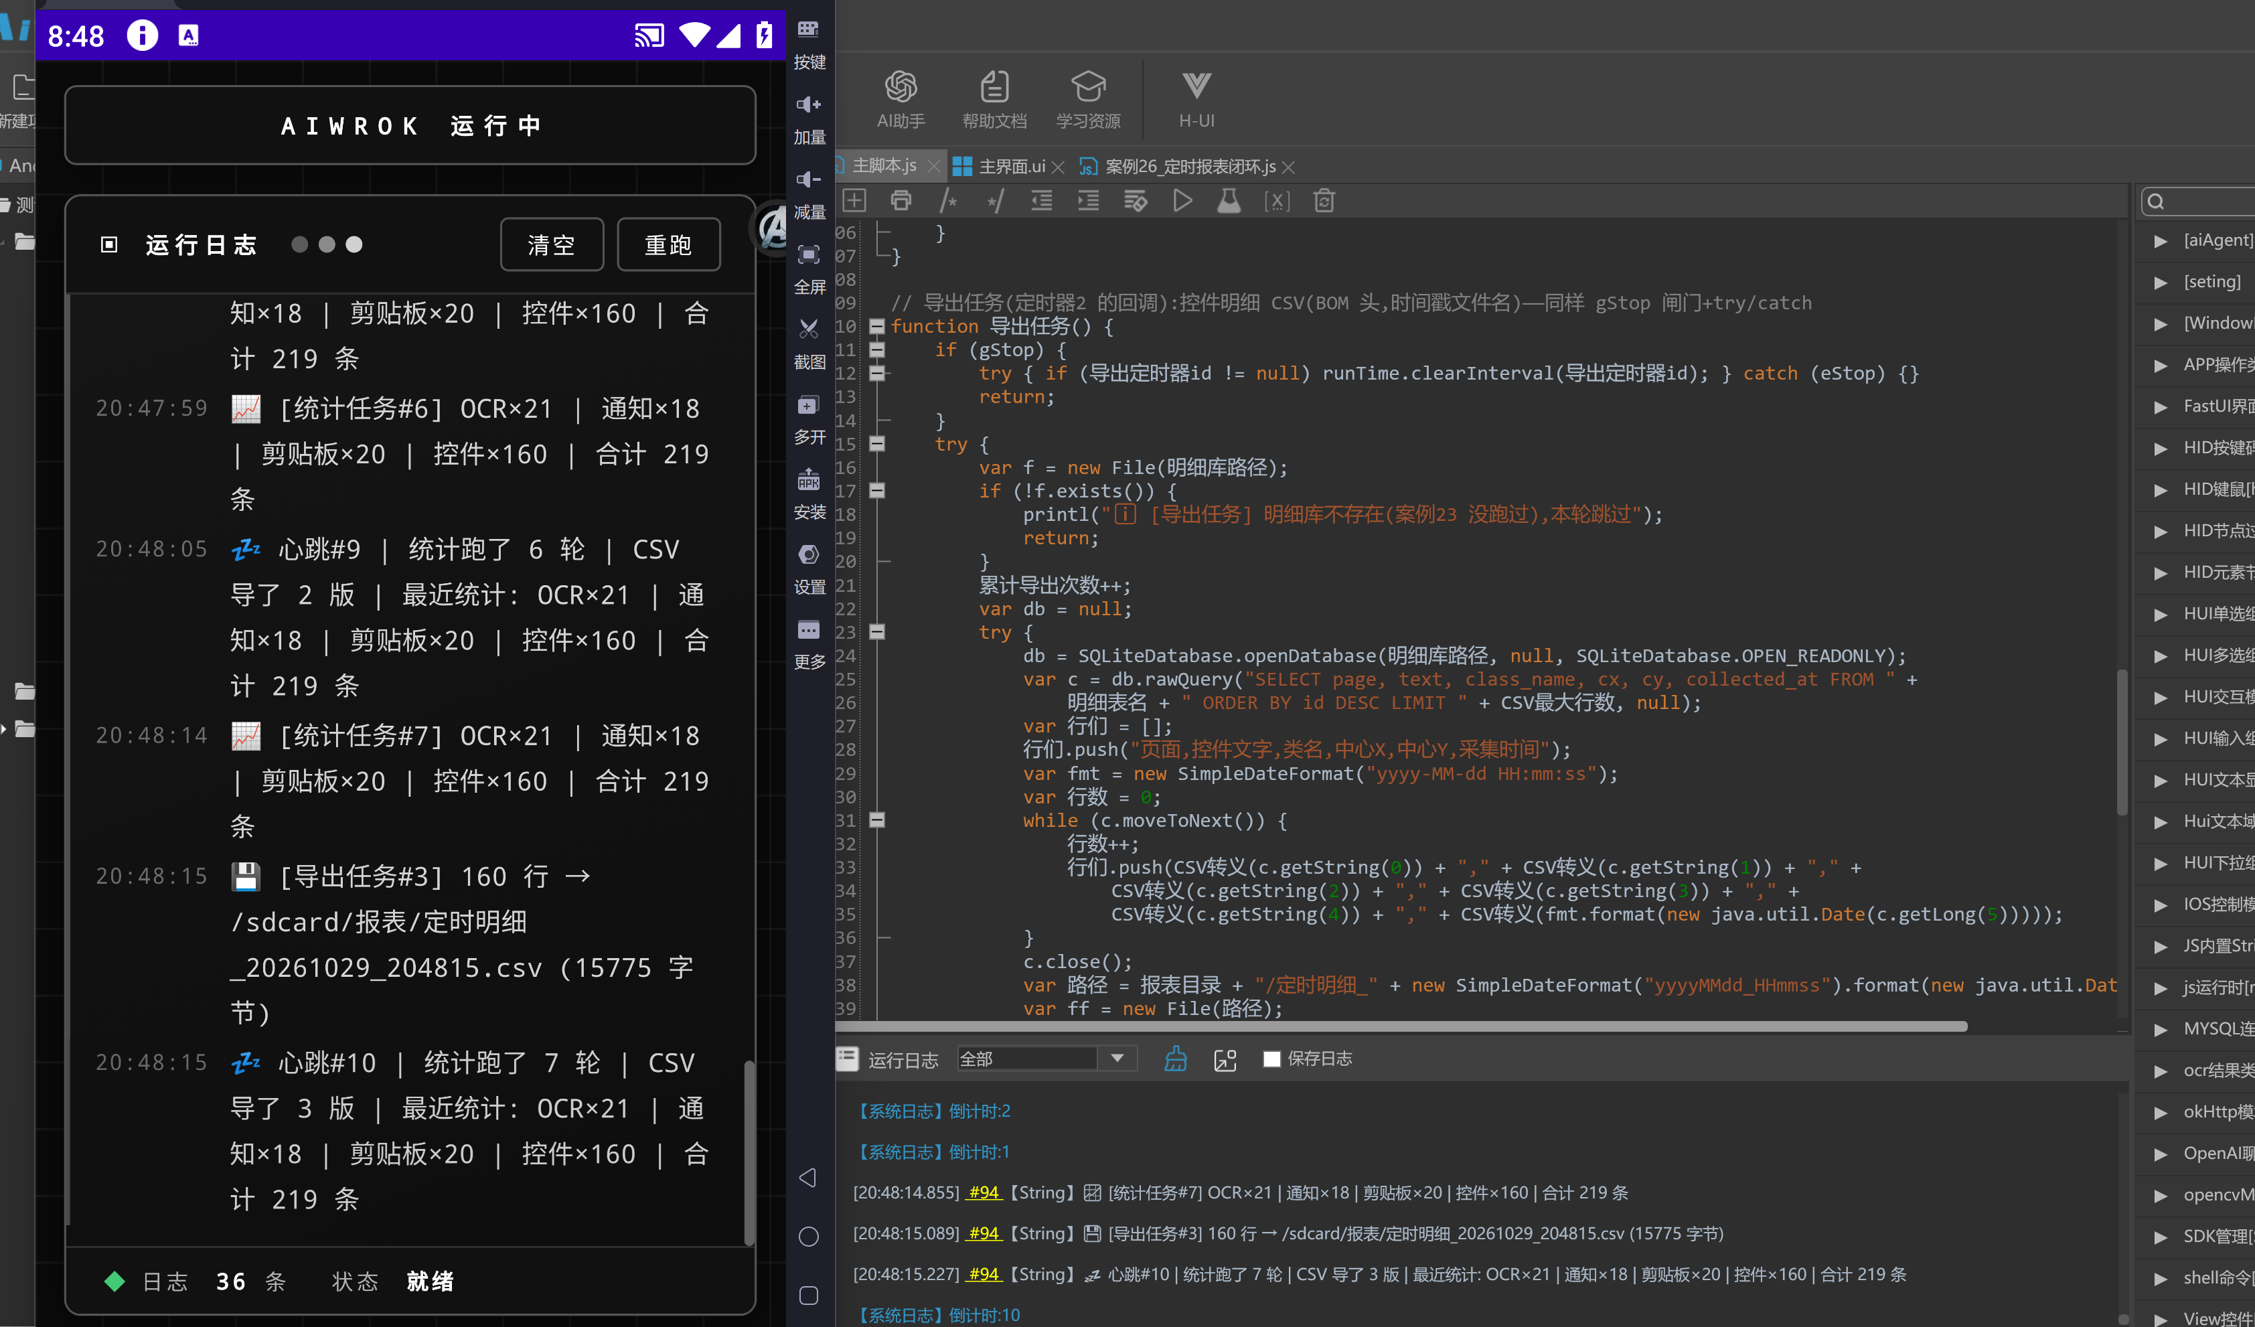Click the editor vertical scrollbar
Screen dimensions: 2255x1327
[2122, 742]
